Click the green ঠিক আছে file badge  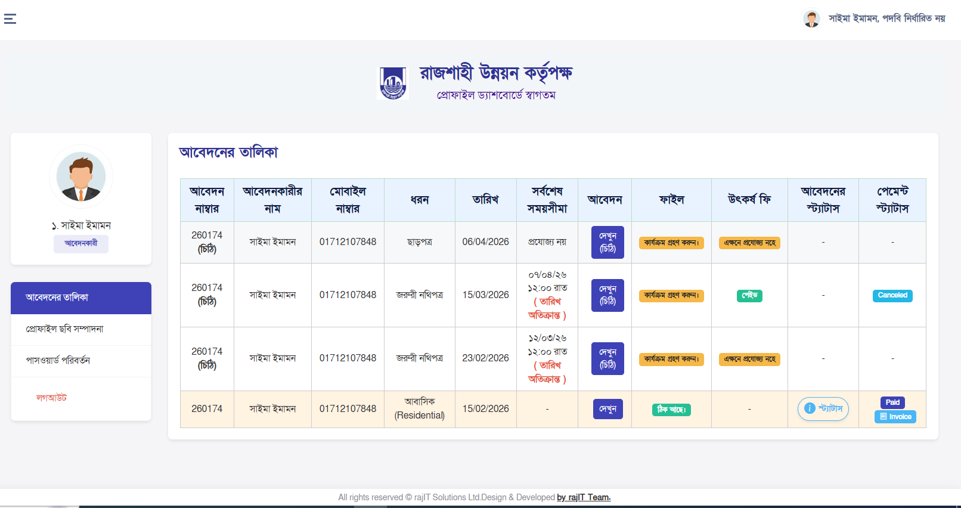(671, 410)
